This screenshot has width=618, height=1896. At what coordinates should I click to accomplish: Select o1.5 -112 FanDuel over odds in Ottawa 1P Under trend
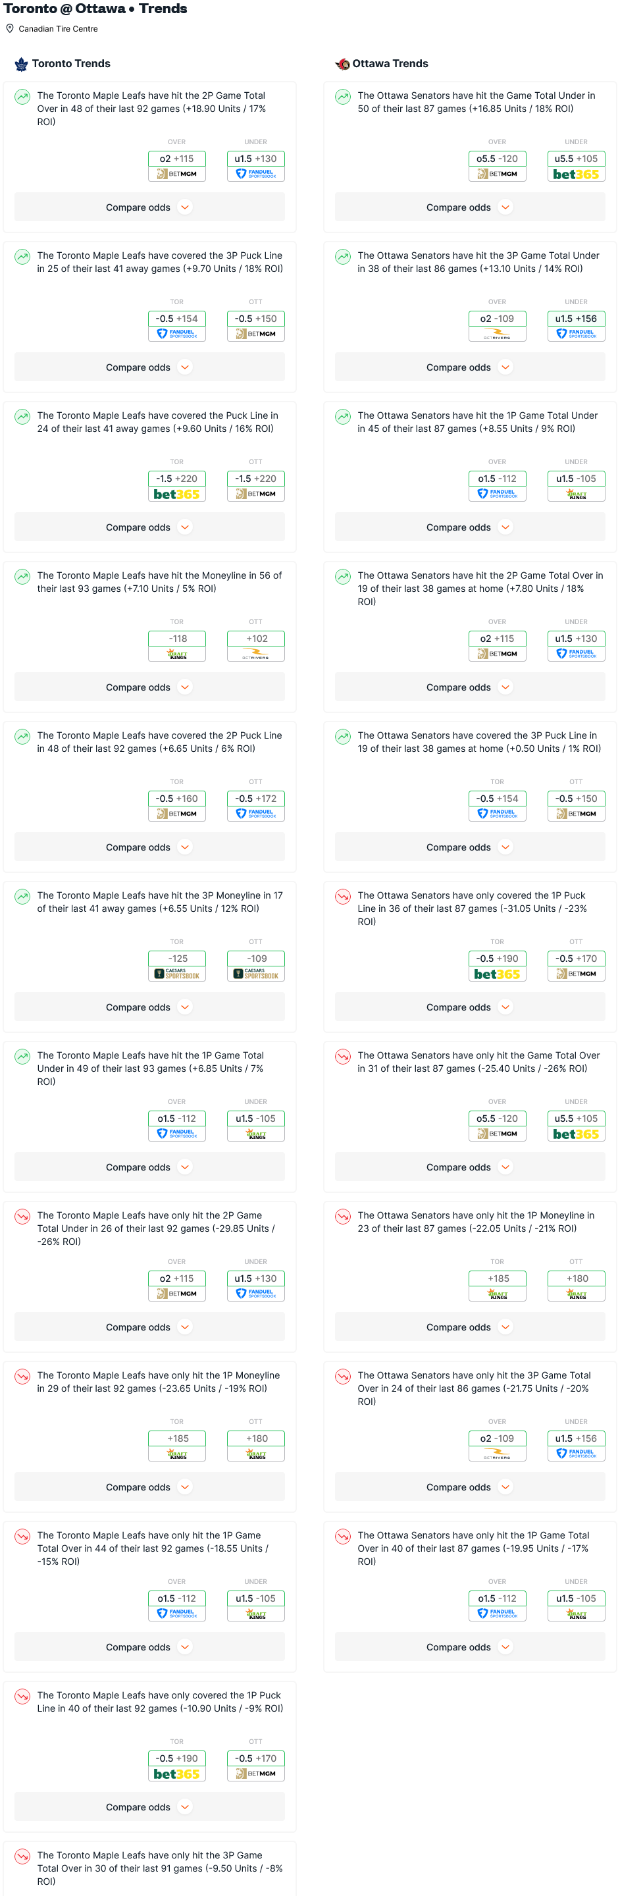(498, 486)
